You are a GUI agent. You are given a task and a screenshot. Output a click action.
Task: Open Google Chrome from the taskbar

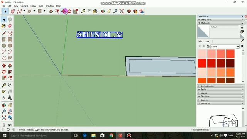112,136
